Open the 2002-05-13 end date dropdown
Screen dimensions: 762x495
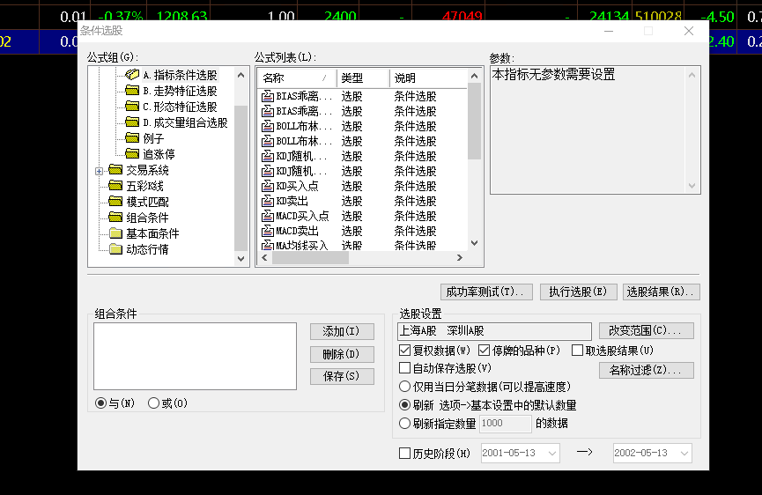(683, 454)
